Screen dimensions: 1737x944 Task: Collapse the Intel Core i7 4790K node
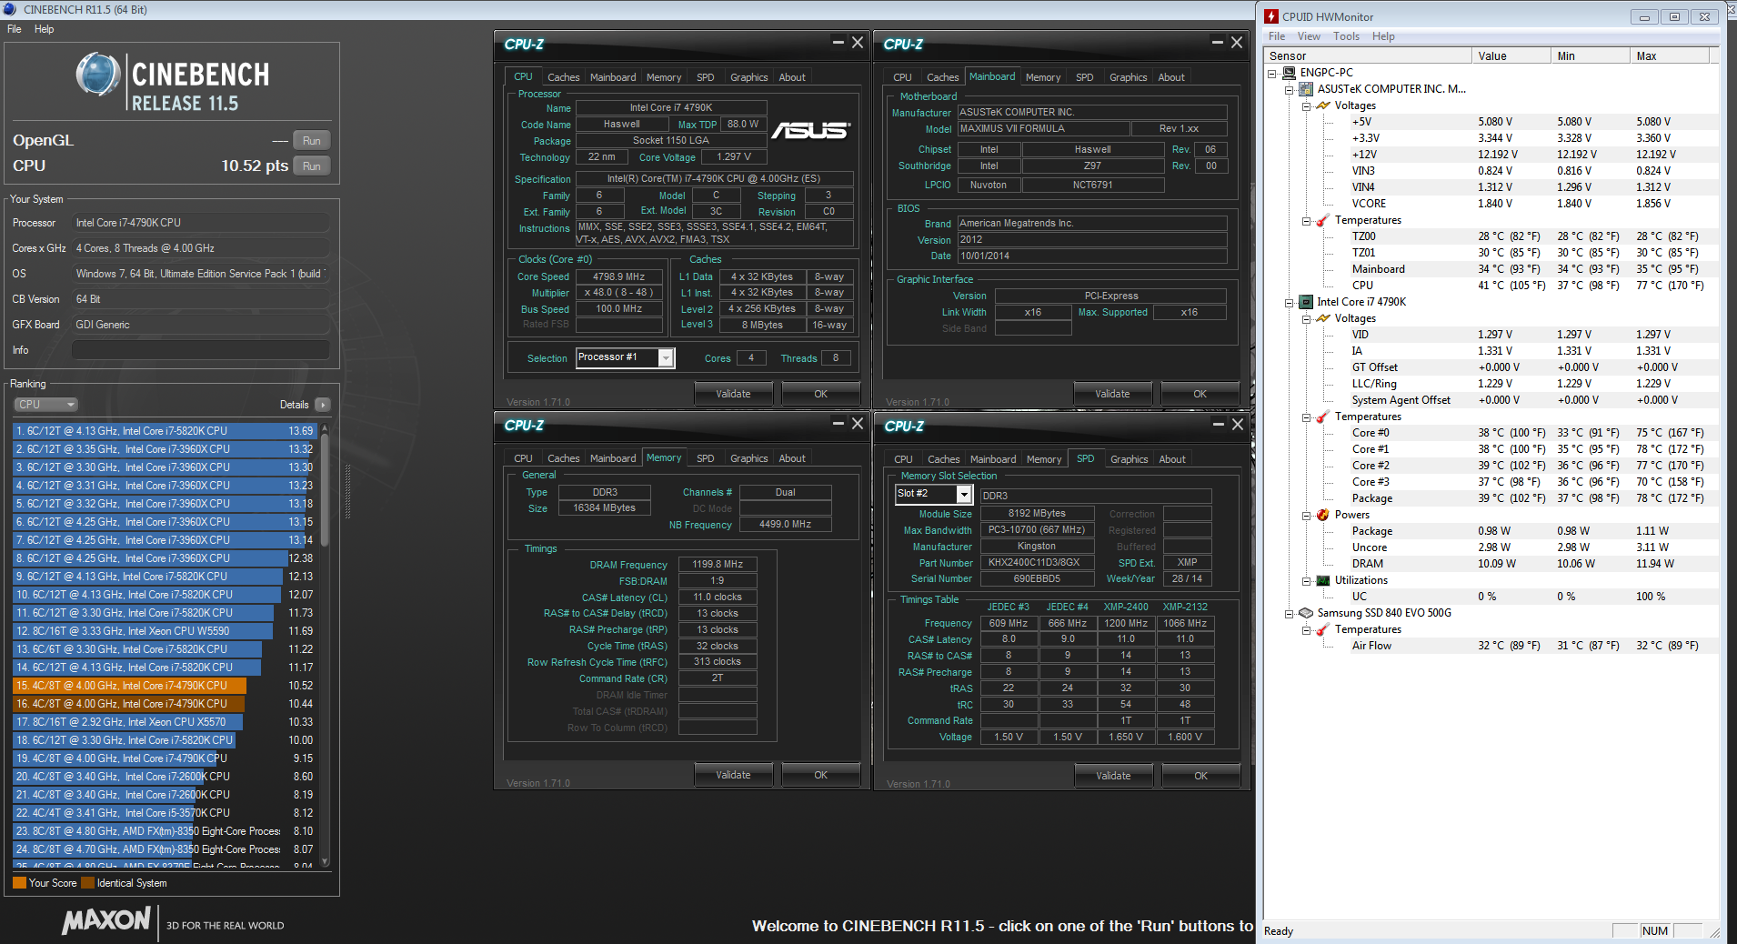tap(1290, 303)
